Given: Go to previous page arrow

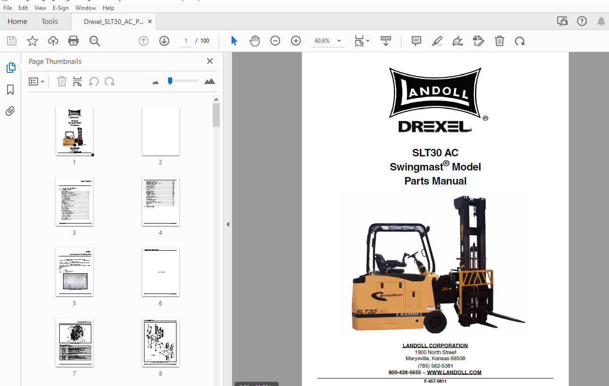Looking at the screenshot, I should pos(144,41).
